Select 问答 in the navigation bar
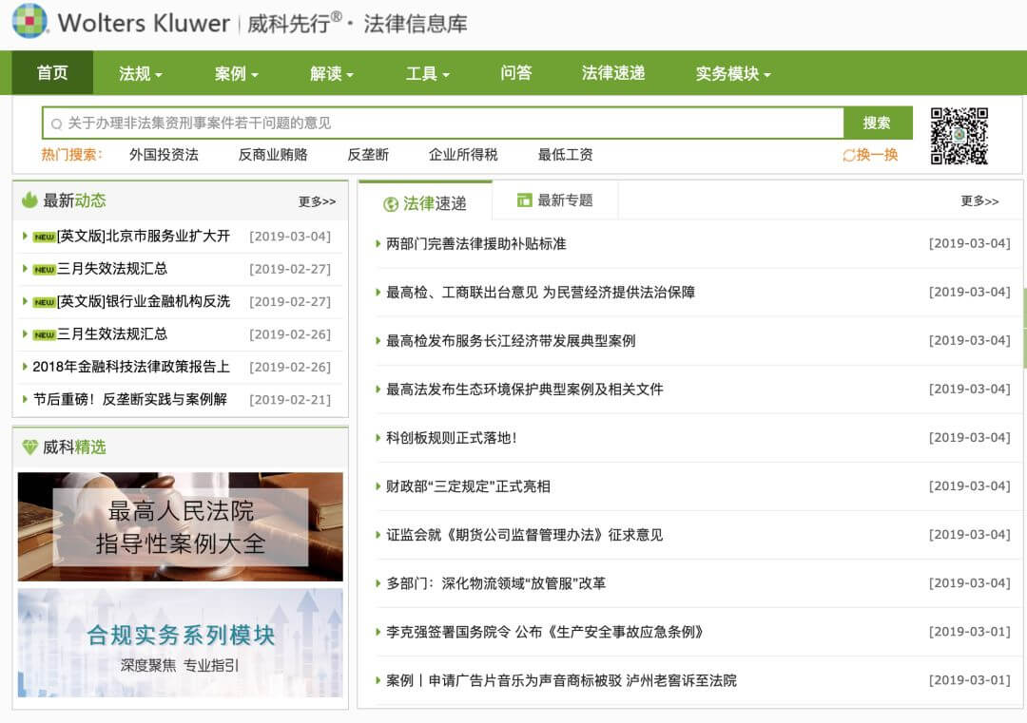The width and height of the screenshot is (1027, 723). tap(515, 73)
